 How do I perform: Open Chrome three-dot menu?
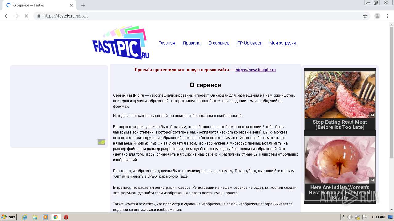[x=388, y=16]
